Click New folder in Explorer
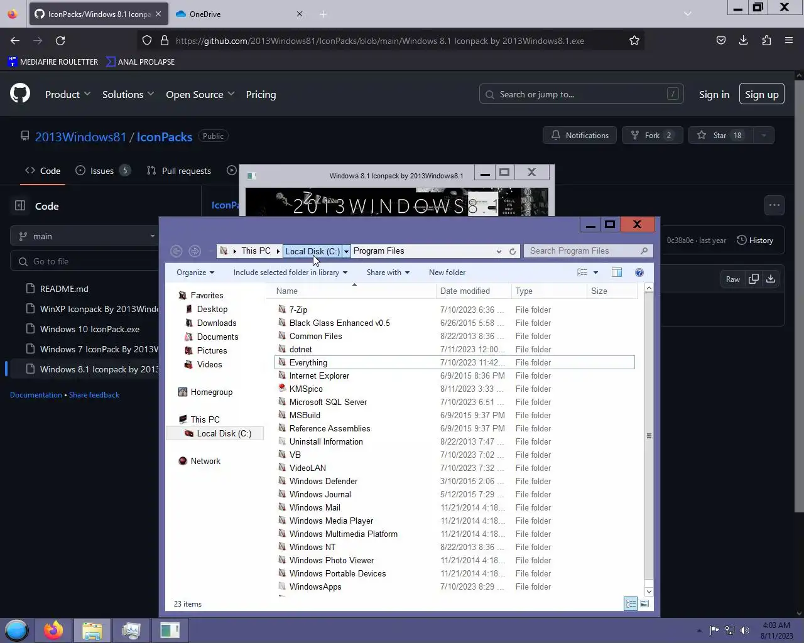This screenshot has height=643, width=804. click(447, 273)
